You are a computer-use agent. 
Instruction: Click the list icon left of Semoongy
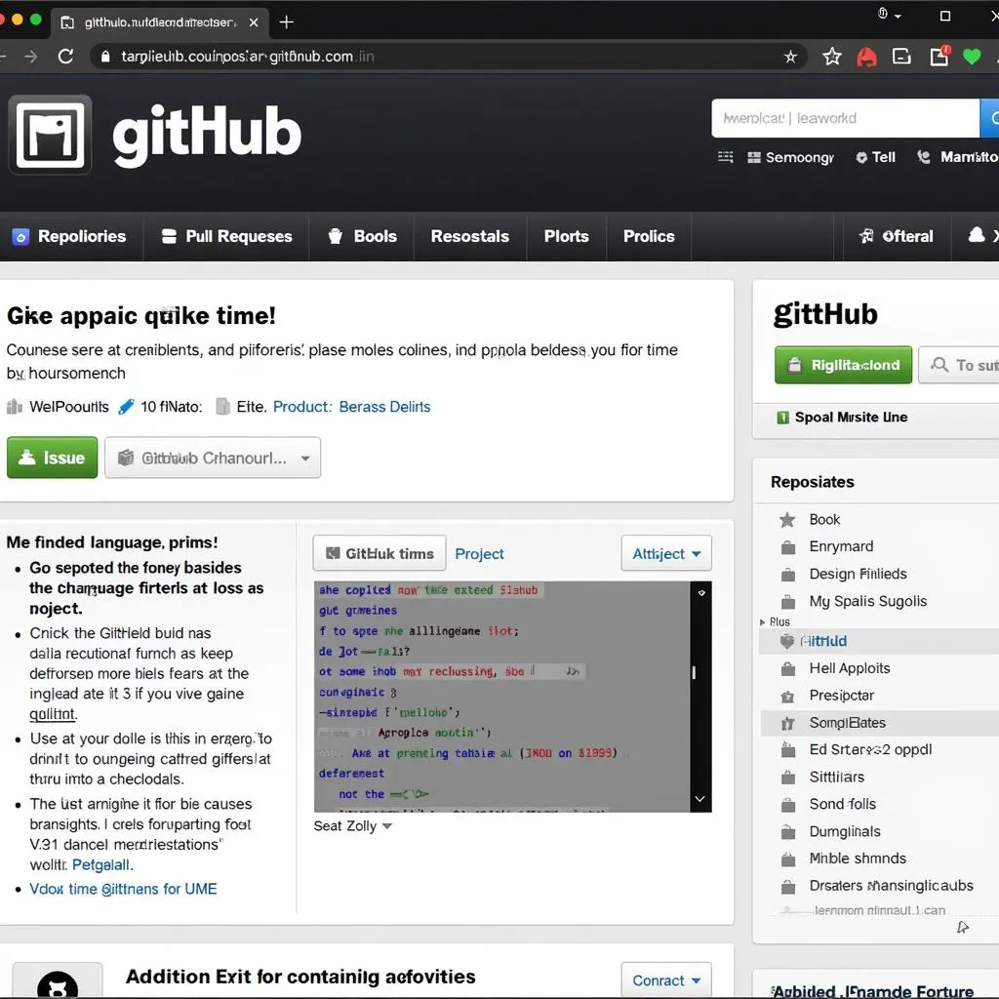click(x=725, y=157)
